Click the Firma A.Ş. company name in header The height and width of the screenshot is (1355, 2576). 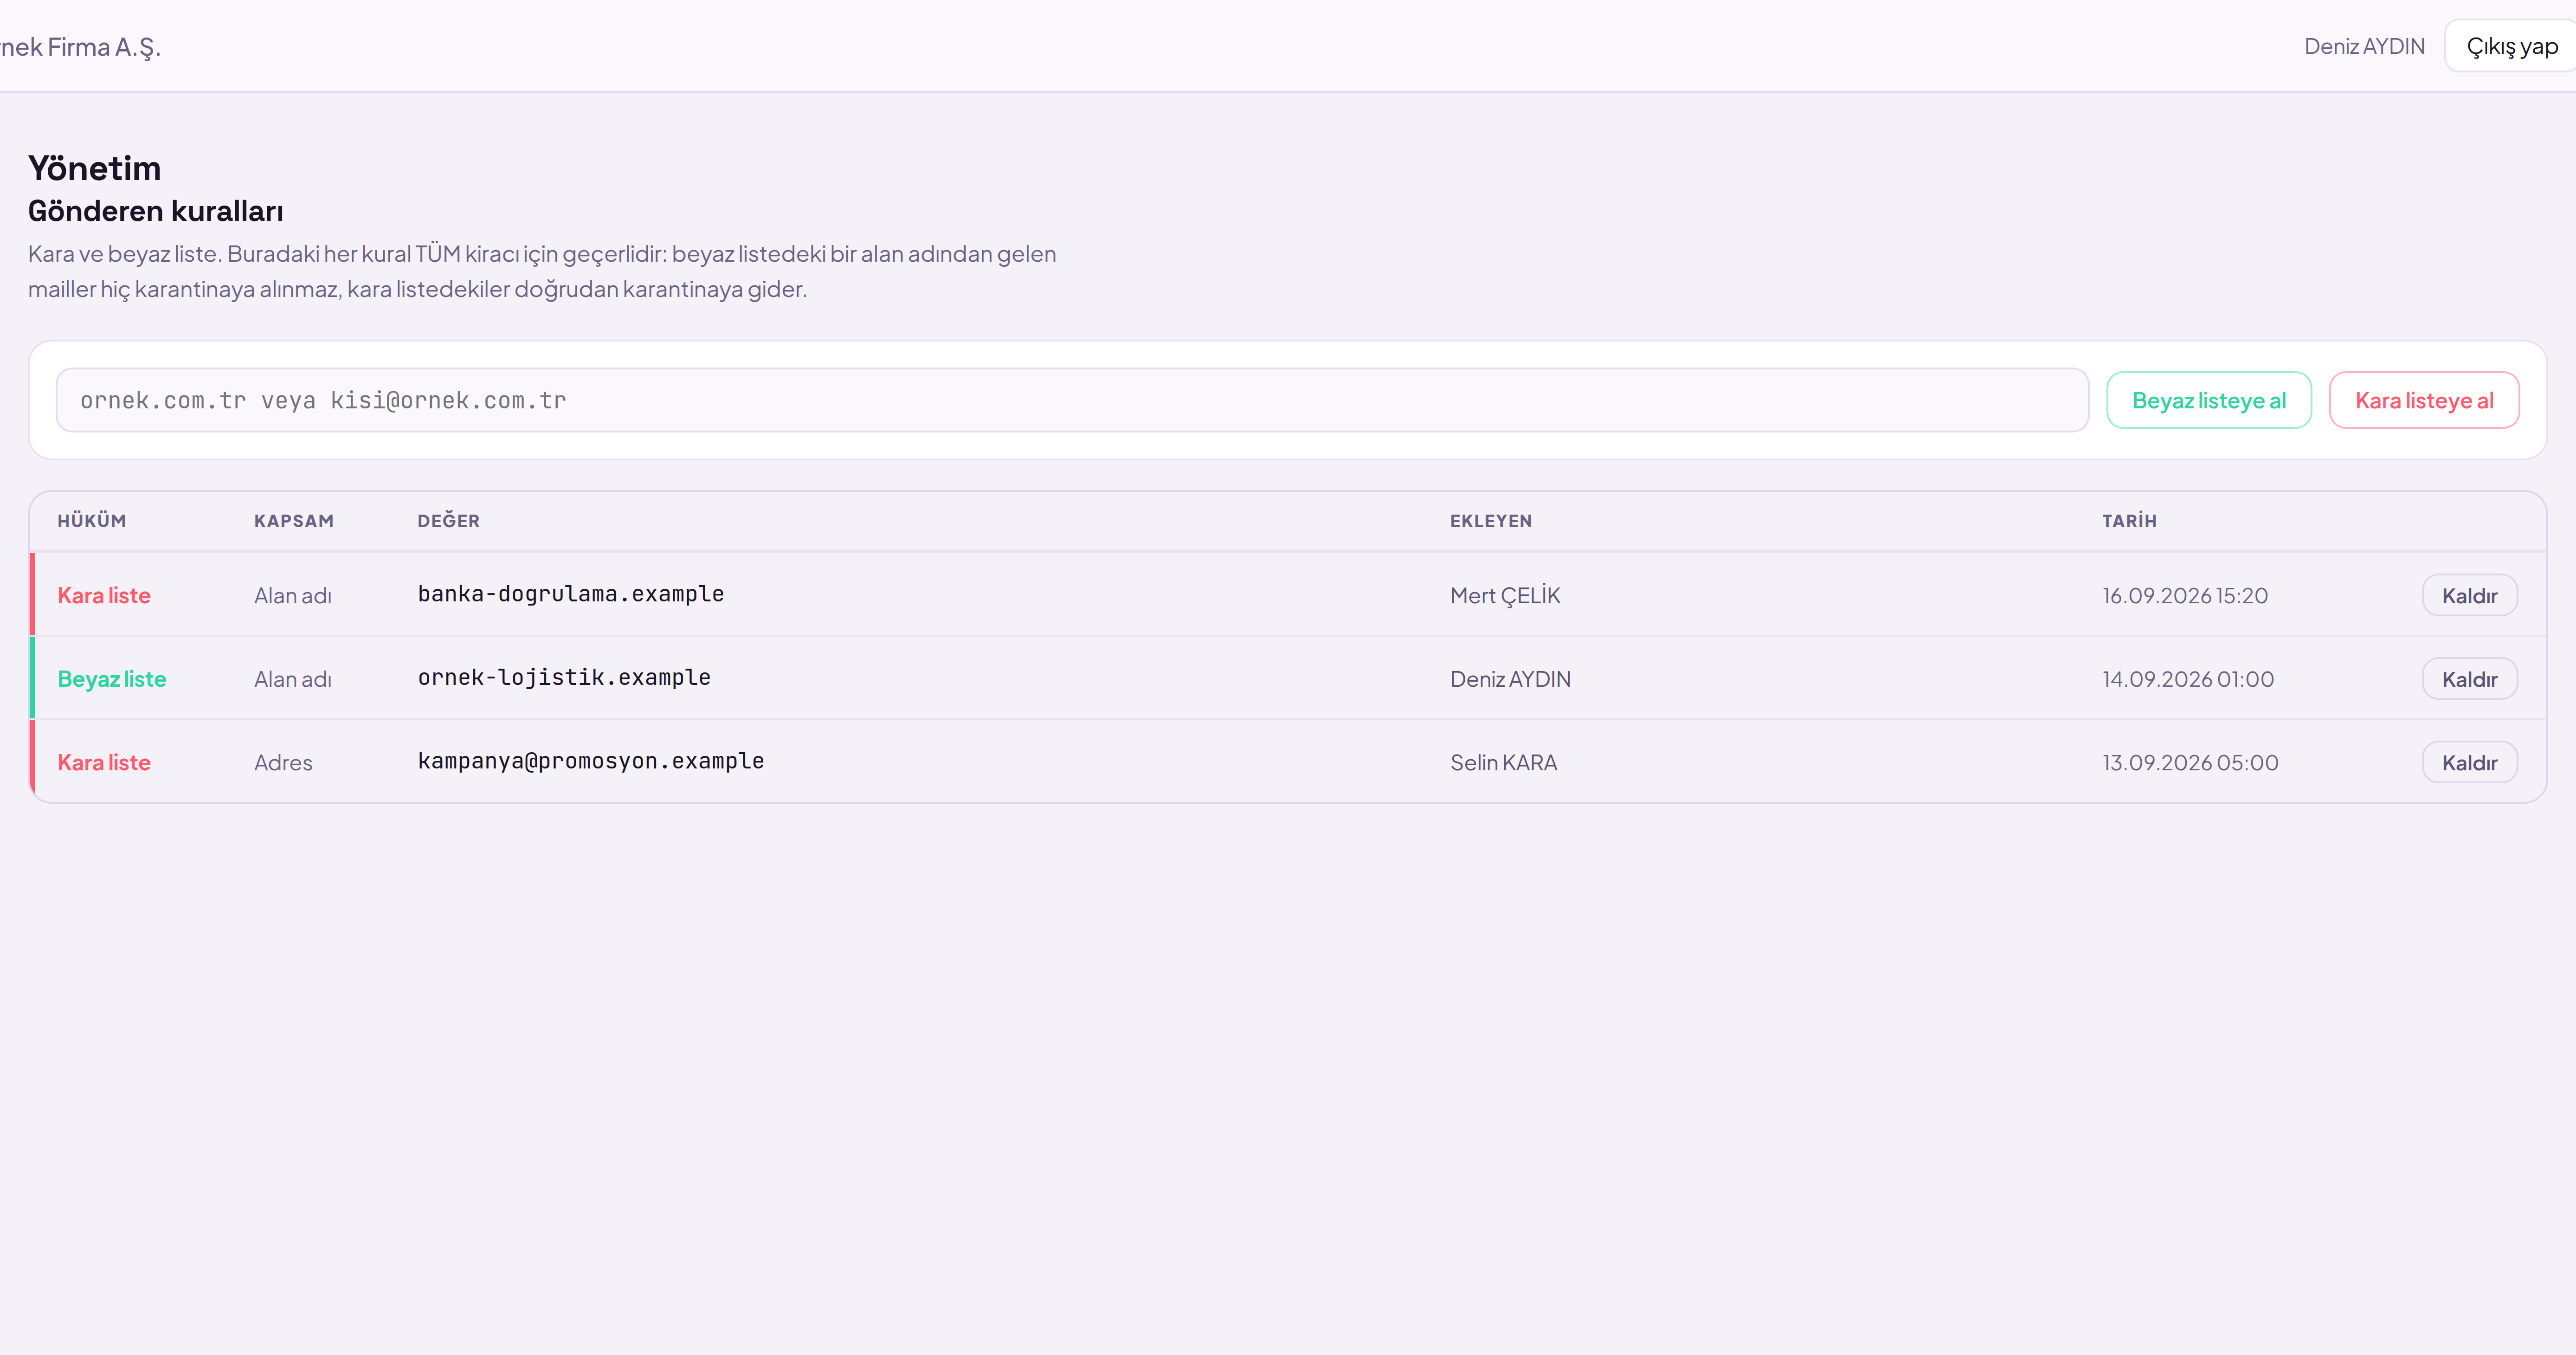tap(80, 47)
